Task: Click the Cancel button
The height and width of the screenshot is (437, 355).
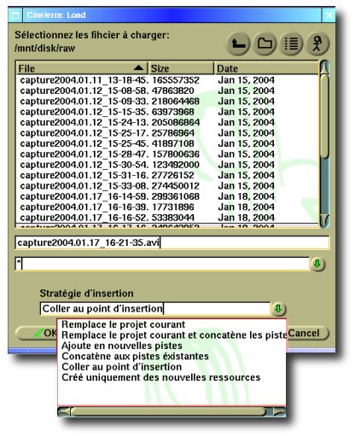Action: (308, 333)
